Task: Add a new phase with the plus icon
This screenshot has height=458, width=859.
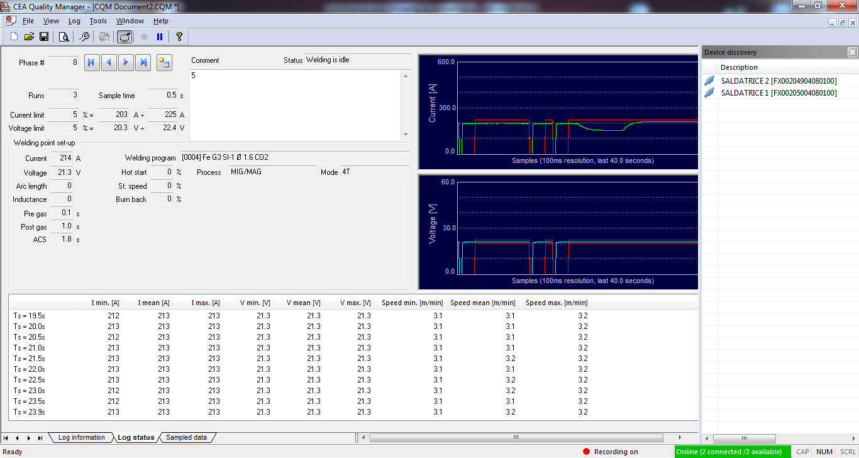Action: tap(163, 62)
